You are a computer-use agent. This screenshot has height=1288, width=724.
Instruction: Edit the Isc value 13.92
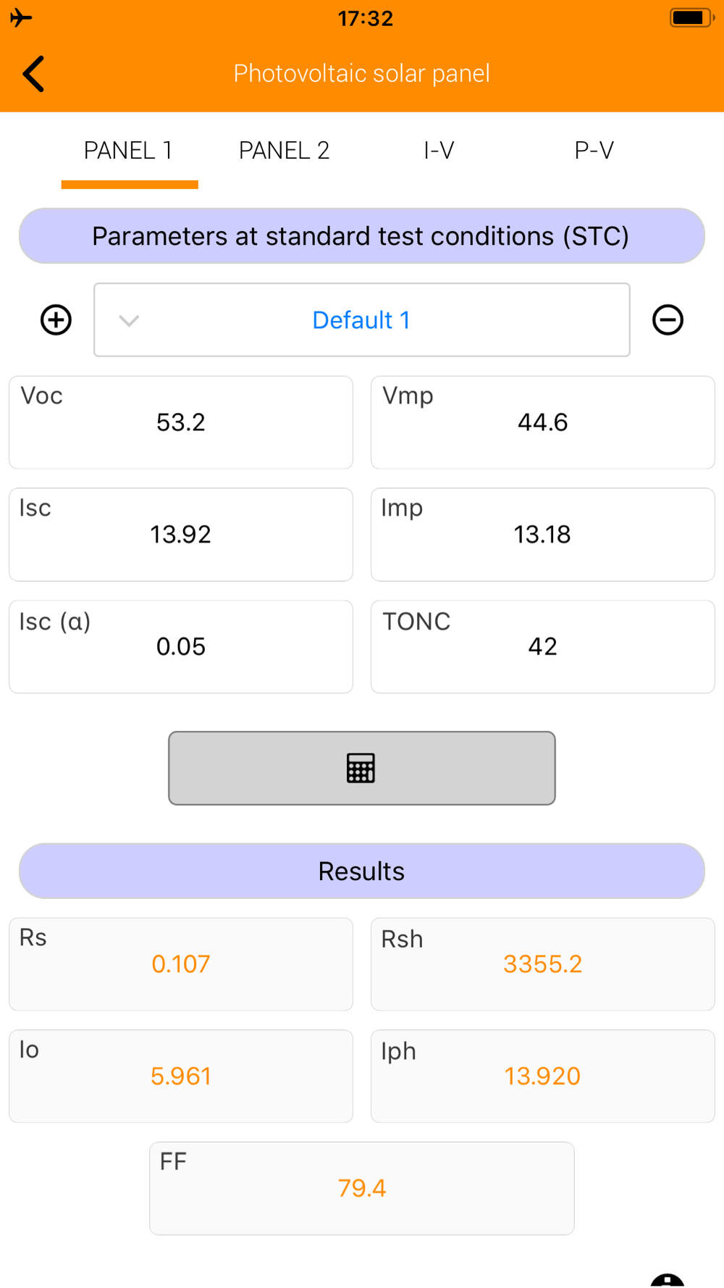(181, 535)
